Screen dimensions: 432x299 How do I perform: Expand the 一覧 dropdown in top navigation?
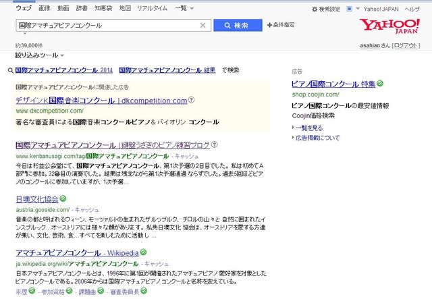pos(184,8)
